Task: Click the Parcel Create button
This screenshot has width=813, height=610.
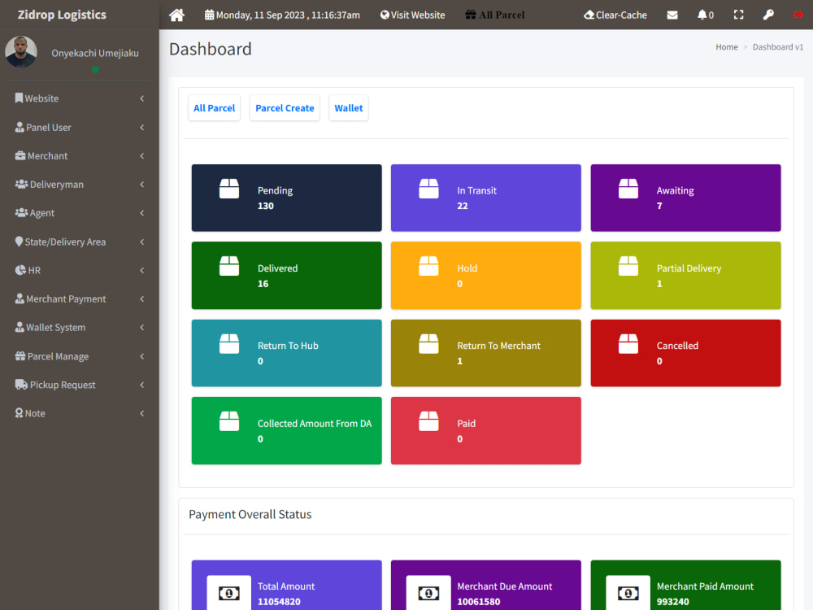Action: (x=285, y=108)
